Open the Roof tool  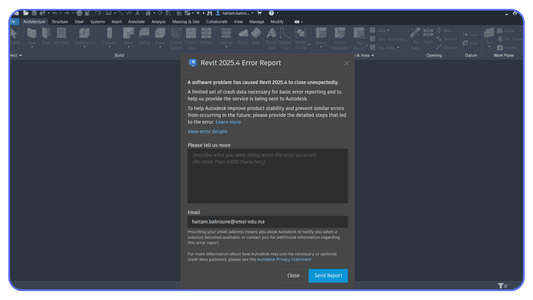128,36
